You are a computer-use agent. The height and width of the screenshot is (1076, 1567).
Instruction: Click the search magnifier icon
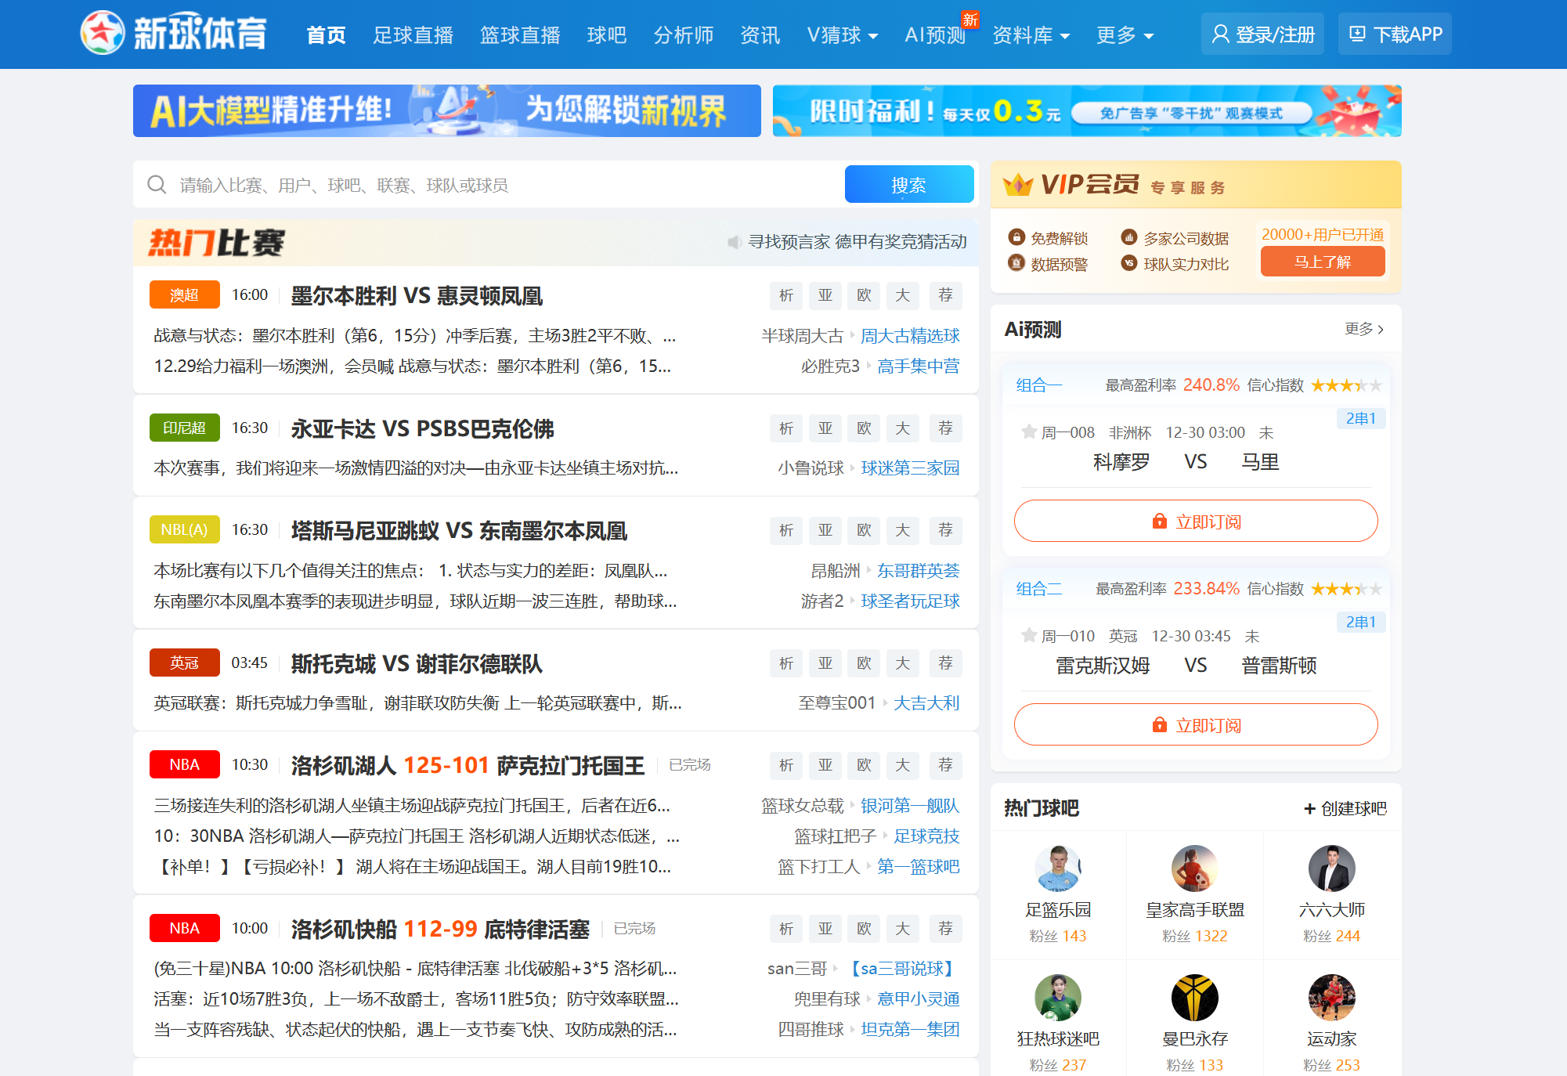tap(157, 184)
